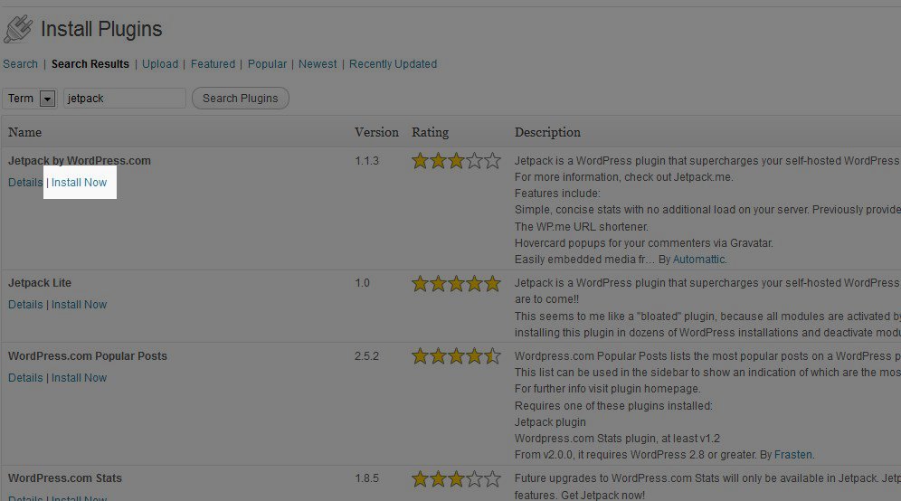901x501 pixels.
Task: View Details for Jetpack by WordPress.com
Action: tap(25, 183)
